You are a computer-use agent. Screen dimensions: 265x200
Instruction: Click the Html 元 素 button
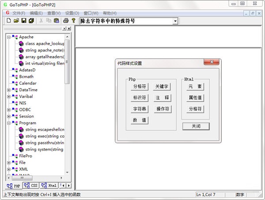[195, 86]
